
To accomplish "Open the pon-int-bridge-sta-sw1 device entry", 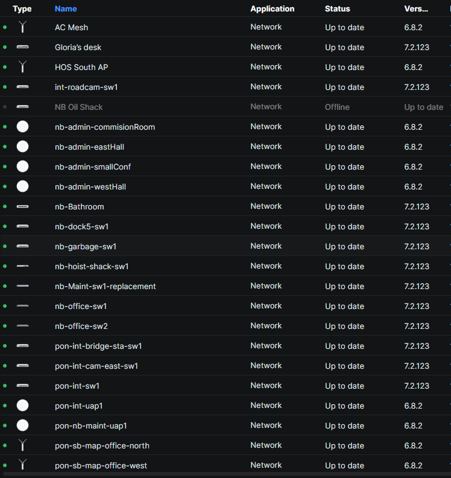I will pos(98,346).
